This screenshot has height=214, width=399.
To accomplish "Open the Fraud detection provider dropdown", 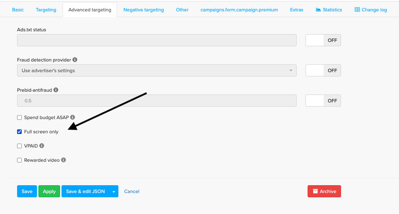I will [156, 70].
